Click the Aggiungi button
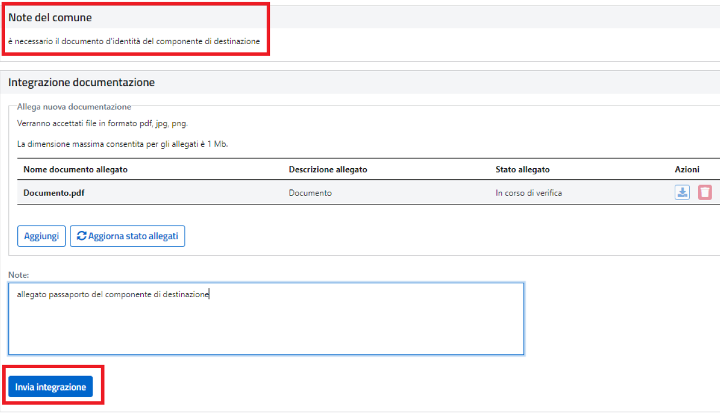Viewport: 720px width, 414px height. pyautogui.click(x=41, y=236)
